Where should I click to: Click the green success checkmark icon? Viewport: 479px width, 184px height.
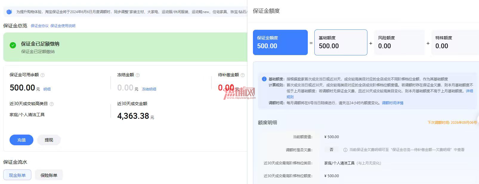[13, 45]
